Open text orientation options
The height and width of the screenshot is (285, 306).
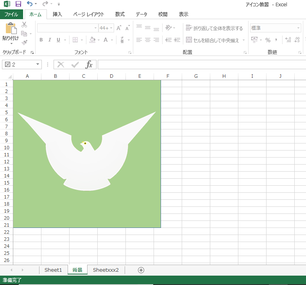[x=170, y=28]
